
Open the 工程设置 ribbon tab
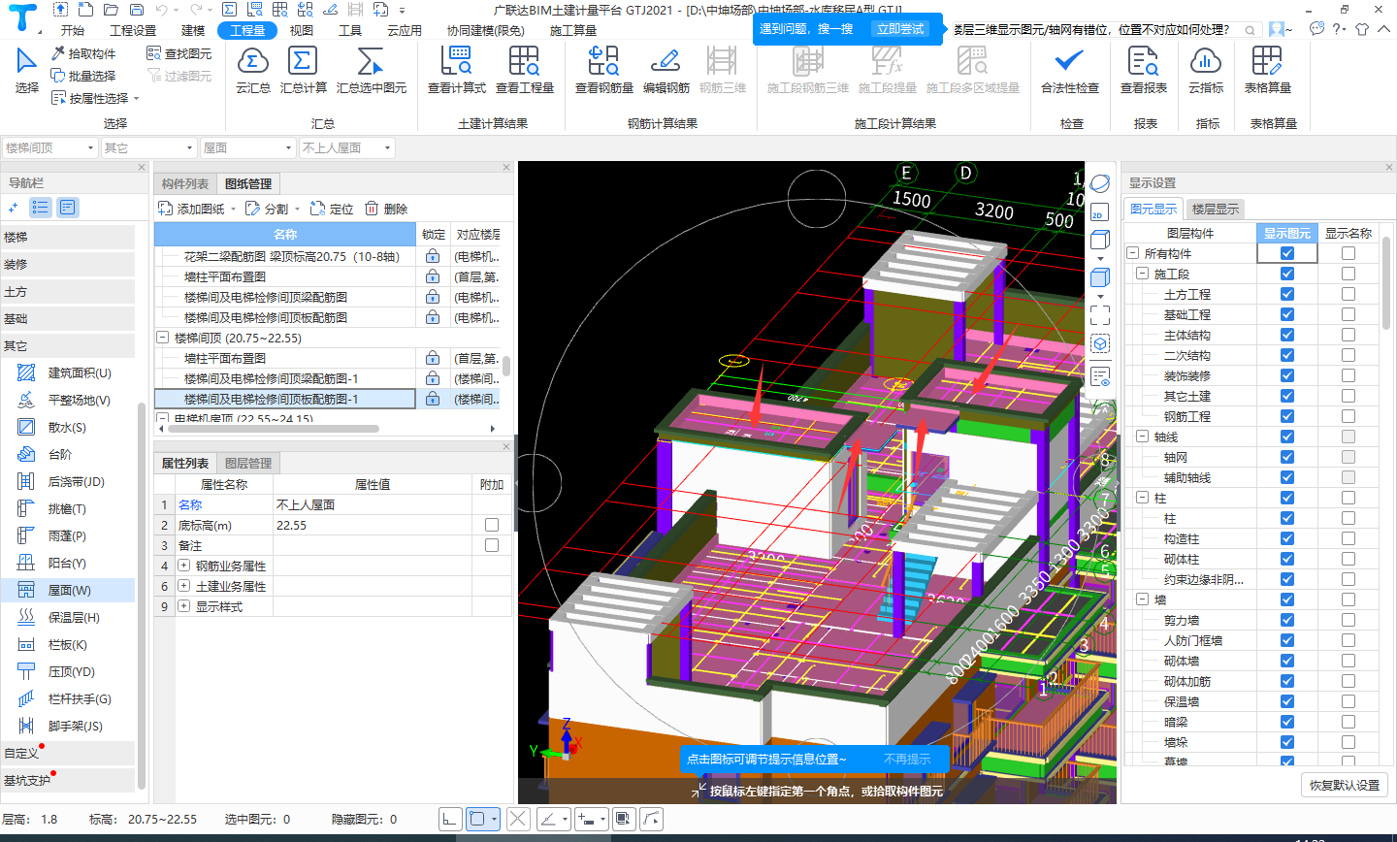click(x=133, y=30)
